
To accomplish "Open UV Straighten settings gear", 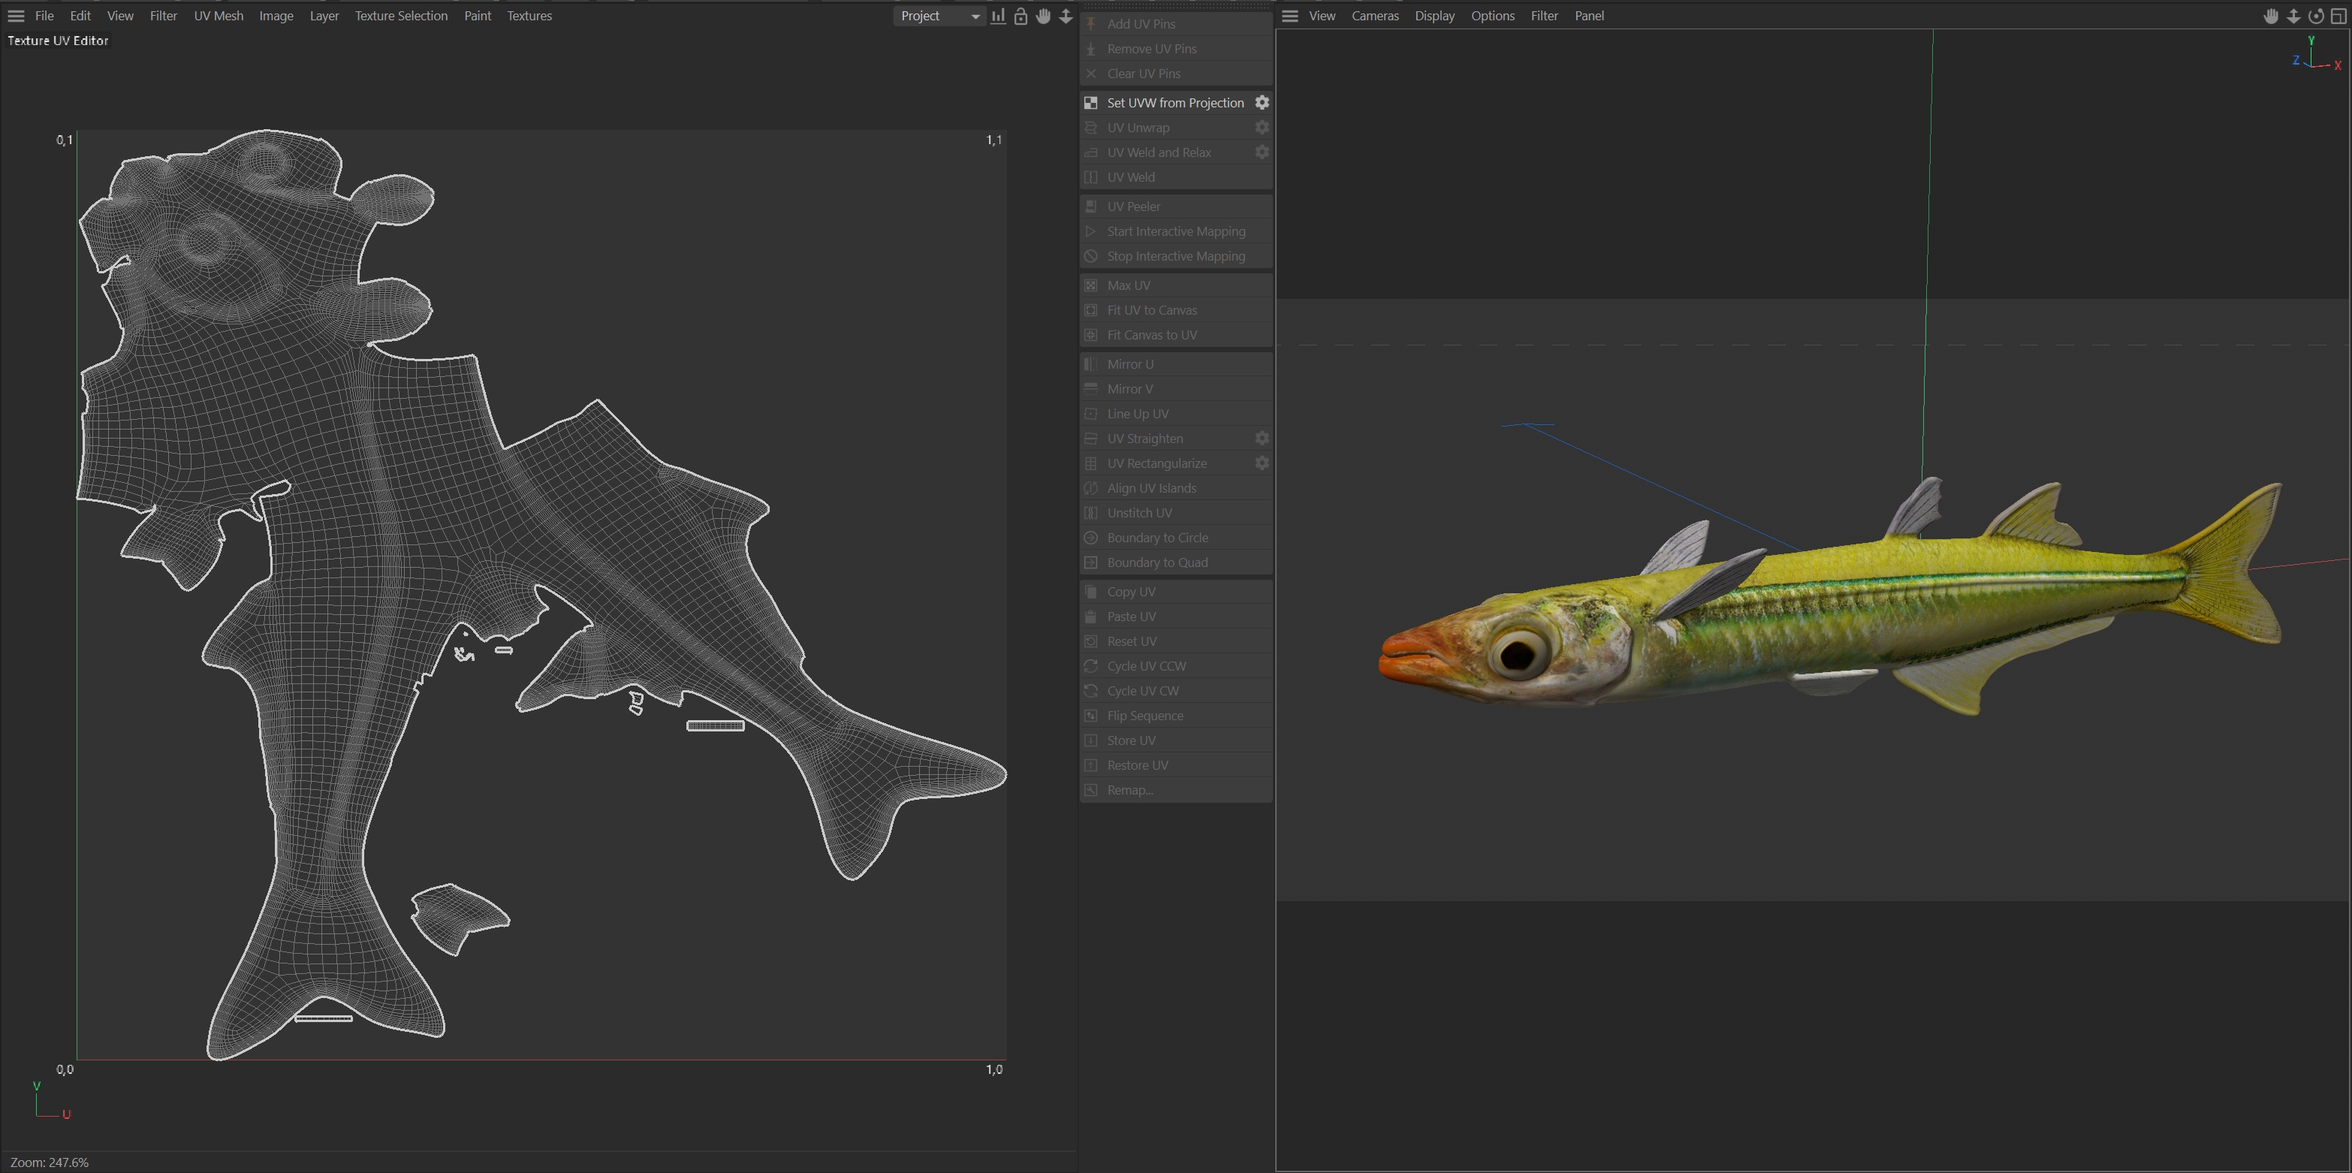I will pos(1262,438).
